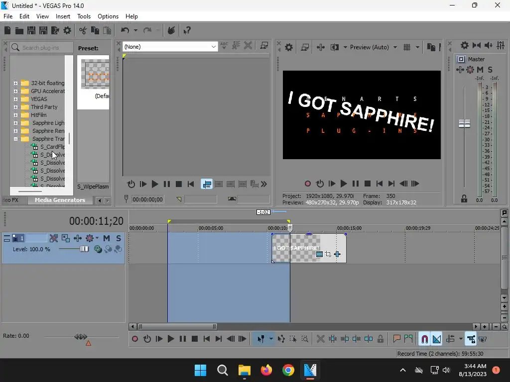
Task: Open project Properties gear icon
Action: click(x=67, y=30)
